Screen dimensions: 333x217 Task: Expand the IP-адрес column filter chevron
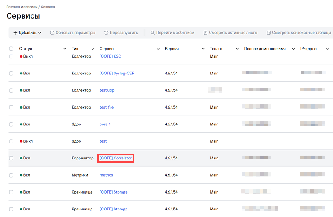[328, 49]
